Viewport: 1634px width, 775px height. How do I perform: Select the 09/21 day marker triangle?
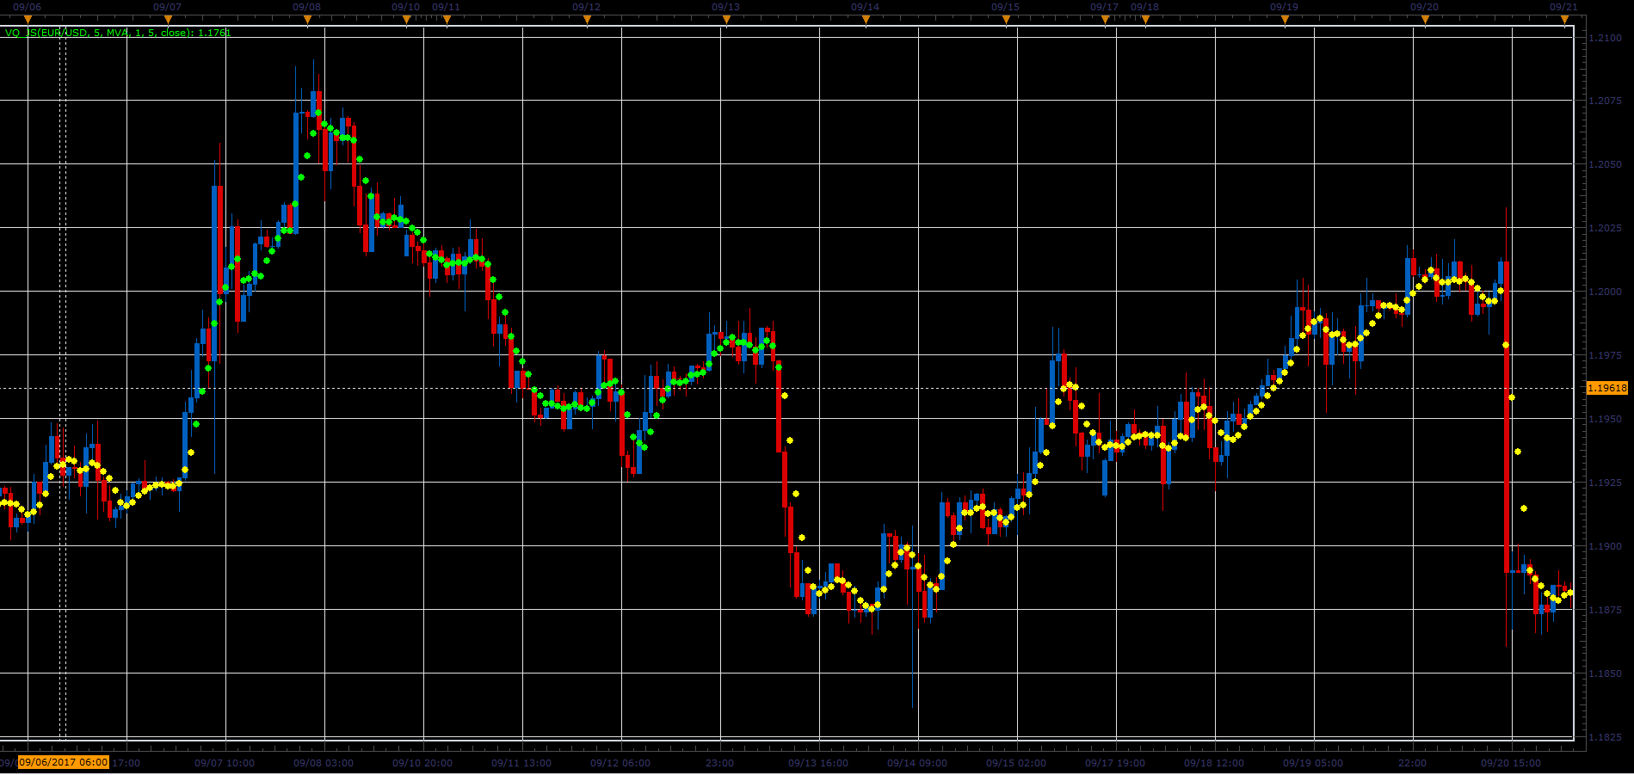click(1564, 20)
